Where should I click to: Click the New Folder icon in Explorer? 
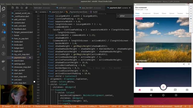point(17,8)
